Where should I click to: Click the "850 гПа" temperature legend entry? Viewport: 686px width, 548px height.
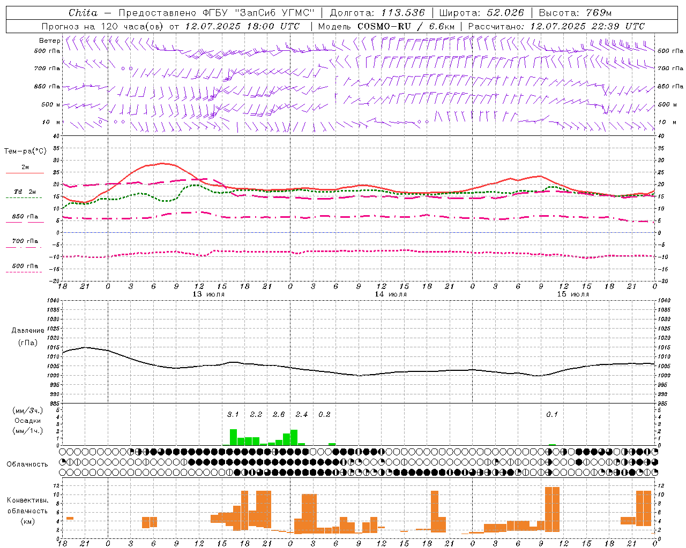25,217
